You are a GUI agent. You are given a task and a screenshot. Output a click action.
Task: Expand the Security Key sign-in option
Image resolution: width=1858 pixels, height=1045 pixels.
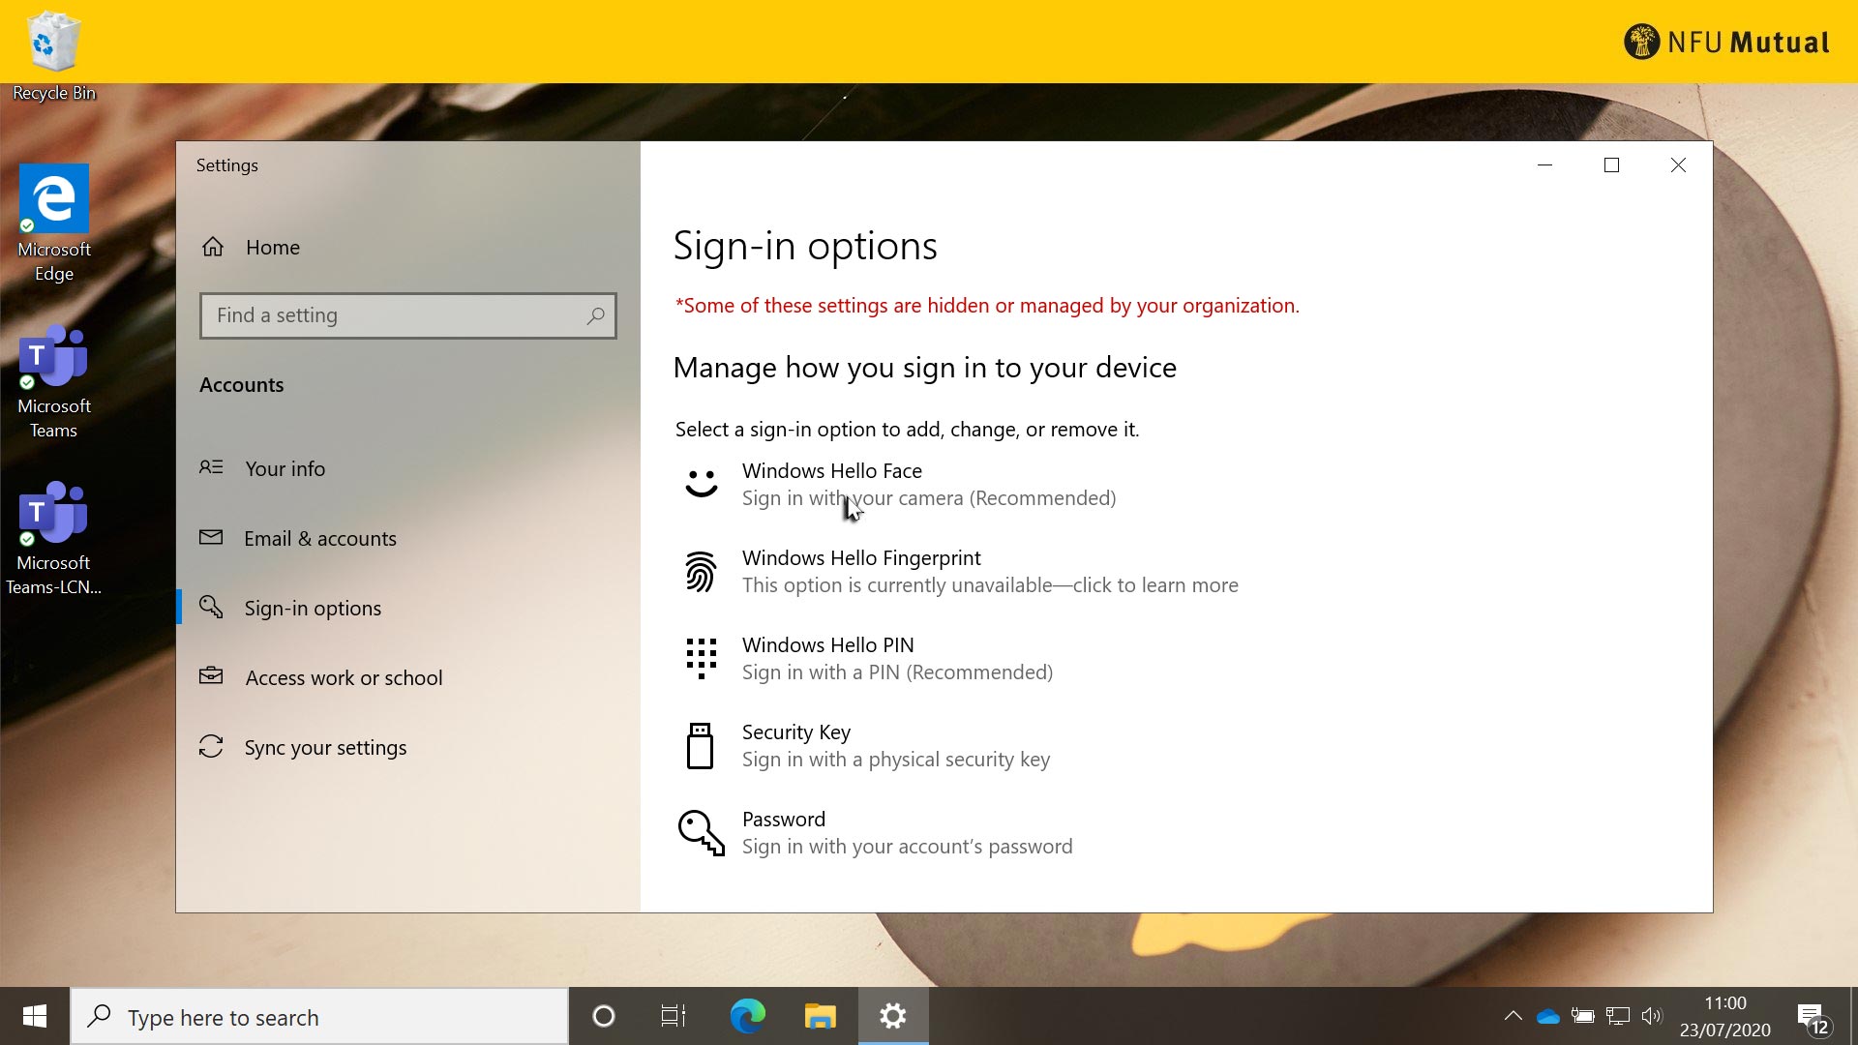(895, 746)
